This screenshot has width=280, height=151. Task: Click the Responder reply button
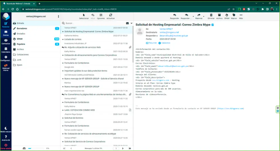point(174,16)
